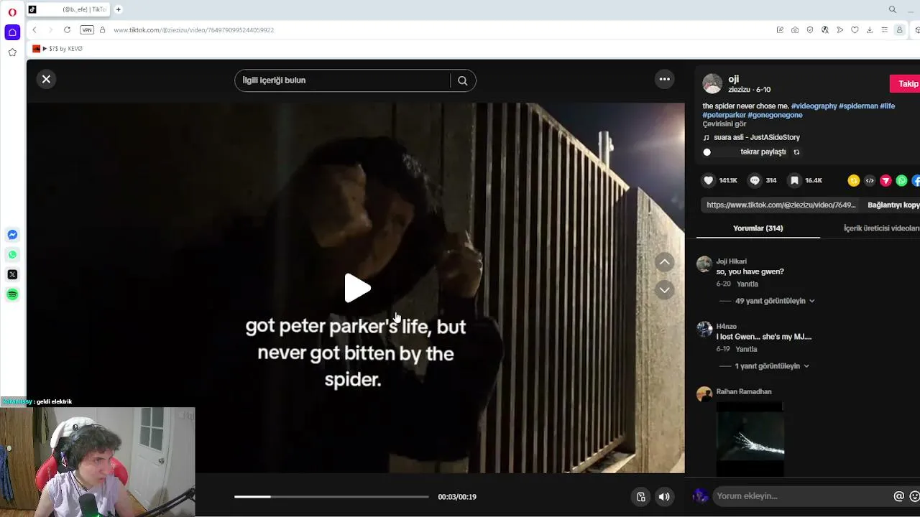Screen dimensions: 920x517
Task: Click the search magnifier in video search bar
Action: (x=463, y=80)
